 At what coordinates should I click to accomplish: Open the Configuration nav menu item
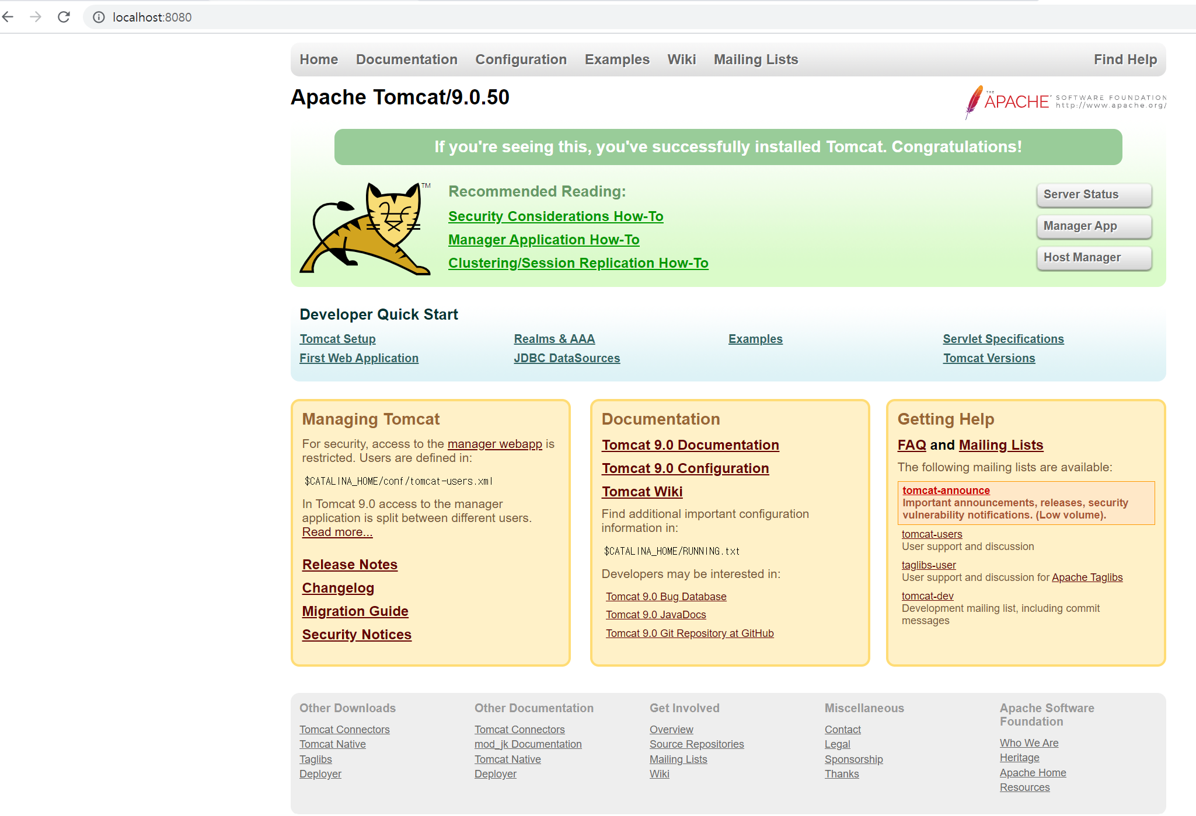[521, 59]
